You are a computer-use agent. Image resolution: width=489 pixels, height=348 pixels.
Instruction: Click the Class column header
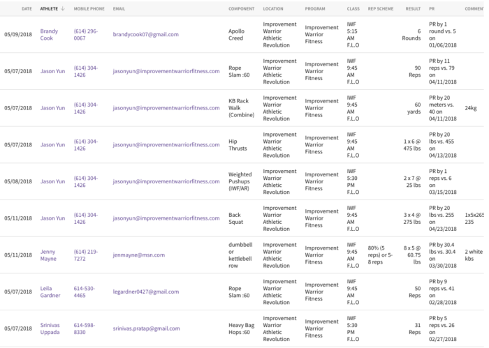[x=353, y=8]
